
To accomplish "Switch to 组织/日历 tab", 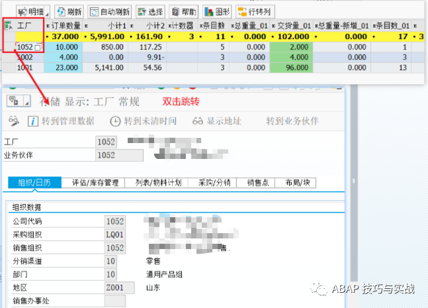I will (x=34, y=183).
